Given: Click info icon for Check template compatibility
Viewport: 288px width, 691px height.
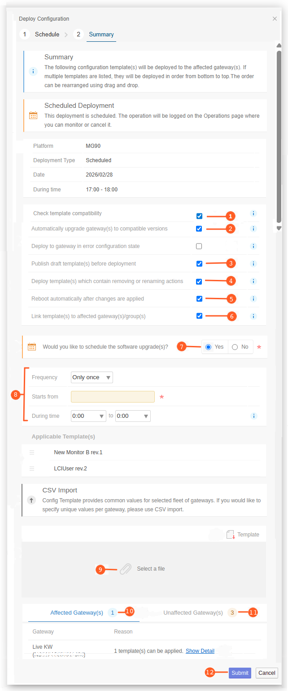Looking at the screenshot, I should [253, 213].
